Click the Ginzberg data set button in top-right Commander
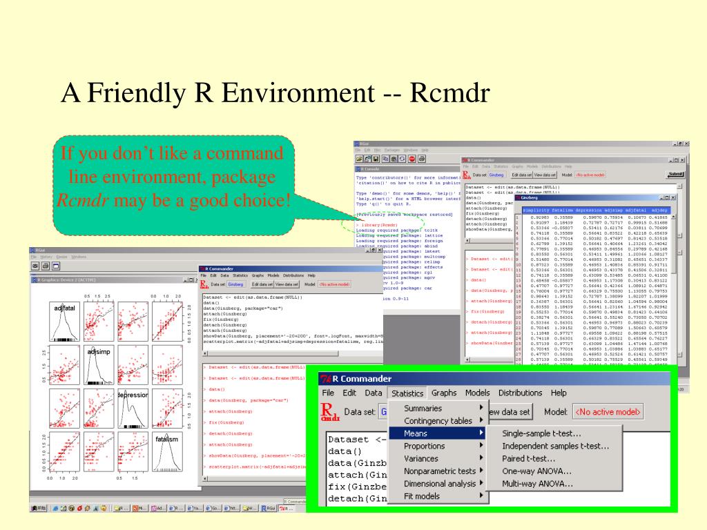The image size is (707, 530). pyautogui.click(x=496, y=175)
